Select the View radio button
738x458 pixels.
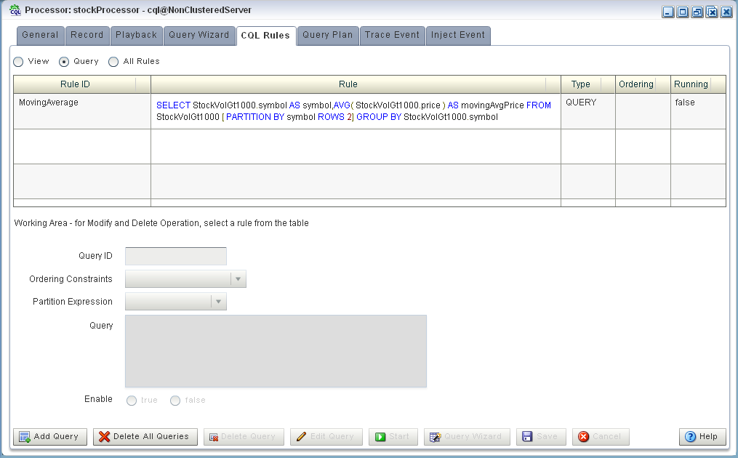coord(17,61)
